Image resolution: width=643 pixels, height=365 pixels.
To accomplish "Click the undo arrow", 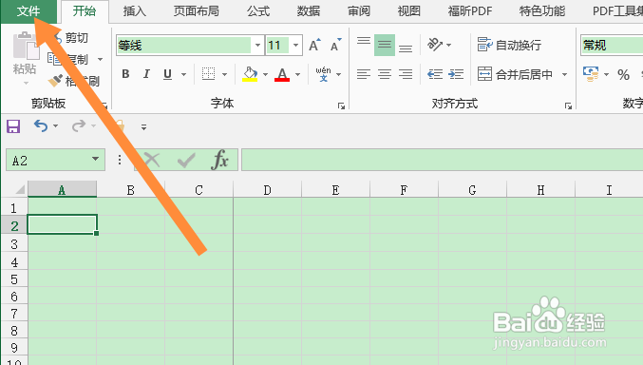I will [41, 125].
